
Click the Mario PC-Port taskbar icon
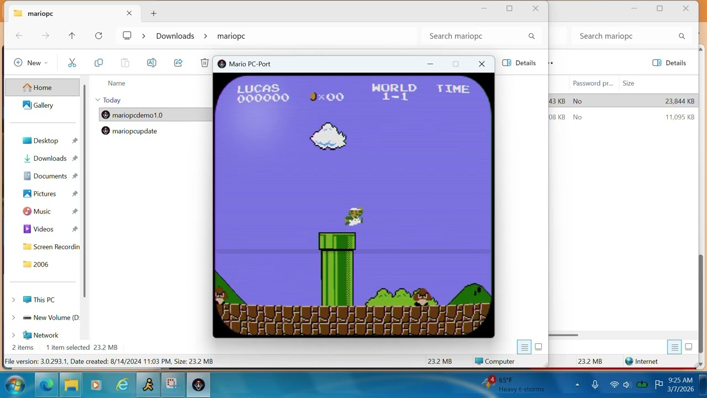coord(198,385)
